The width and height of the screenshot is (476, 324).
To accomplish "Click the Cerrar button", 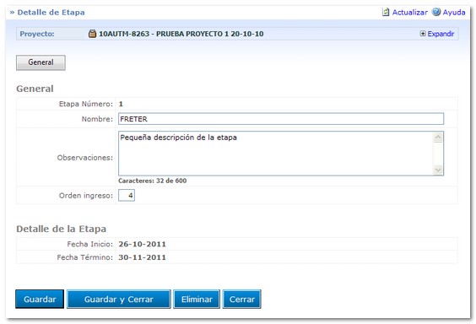I will pos(242,300).
